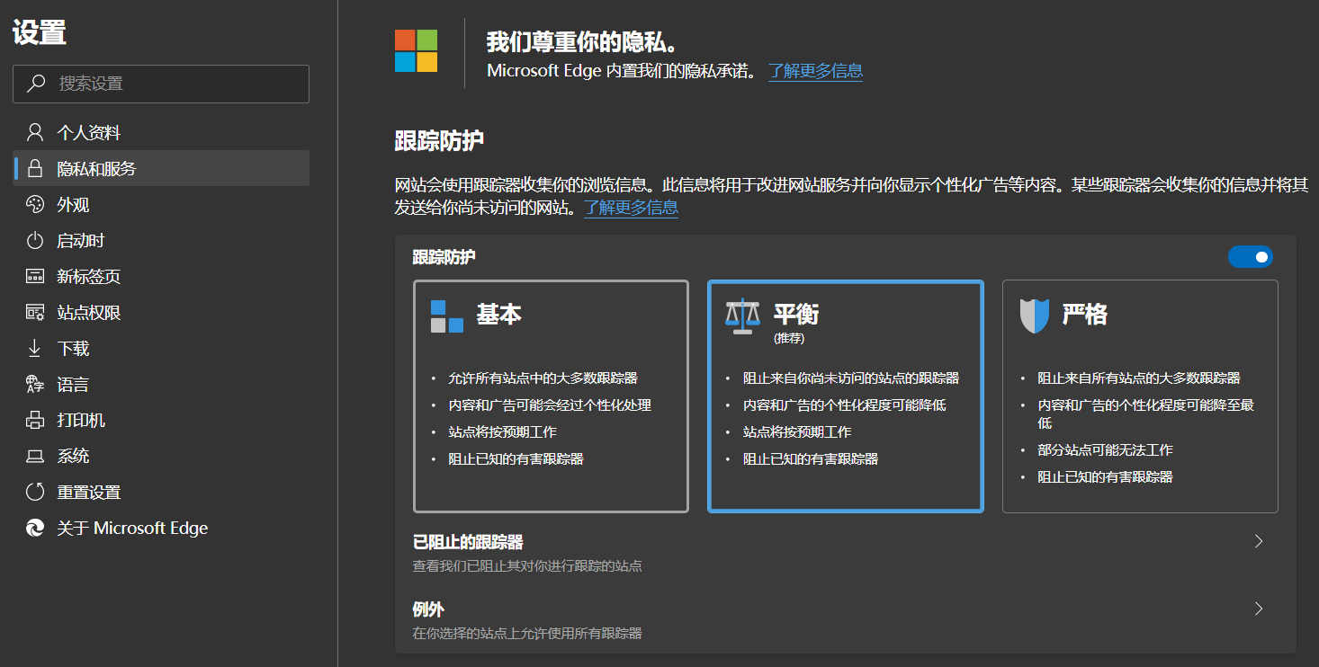Click the reset arrow icon for 重置设置
Image resolution: width=1319 pixels, height=667 pixels.
pyautogui.click(x=35, y=492)
